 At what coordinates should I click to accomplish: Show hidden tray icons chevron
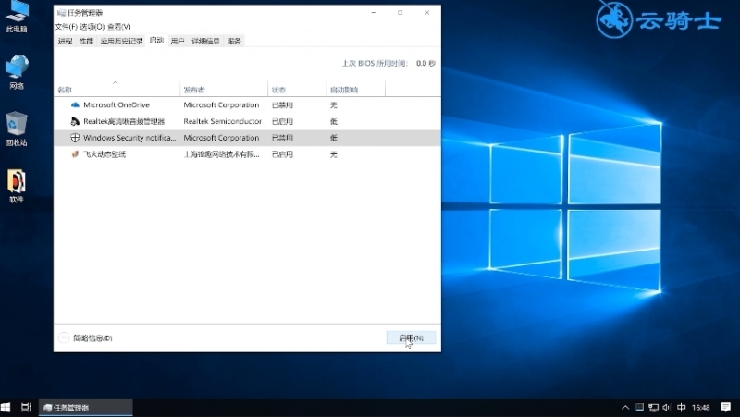click(625, 407)
